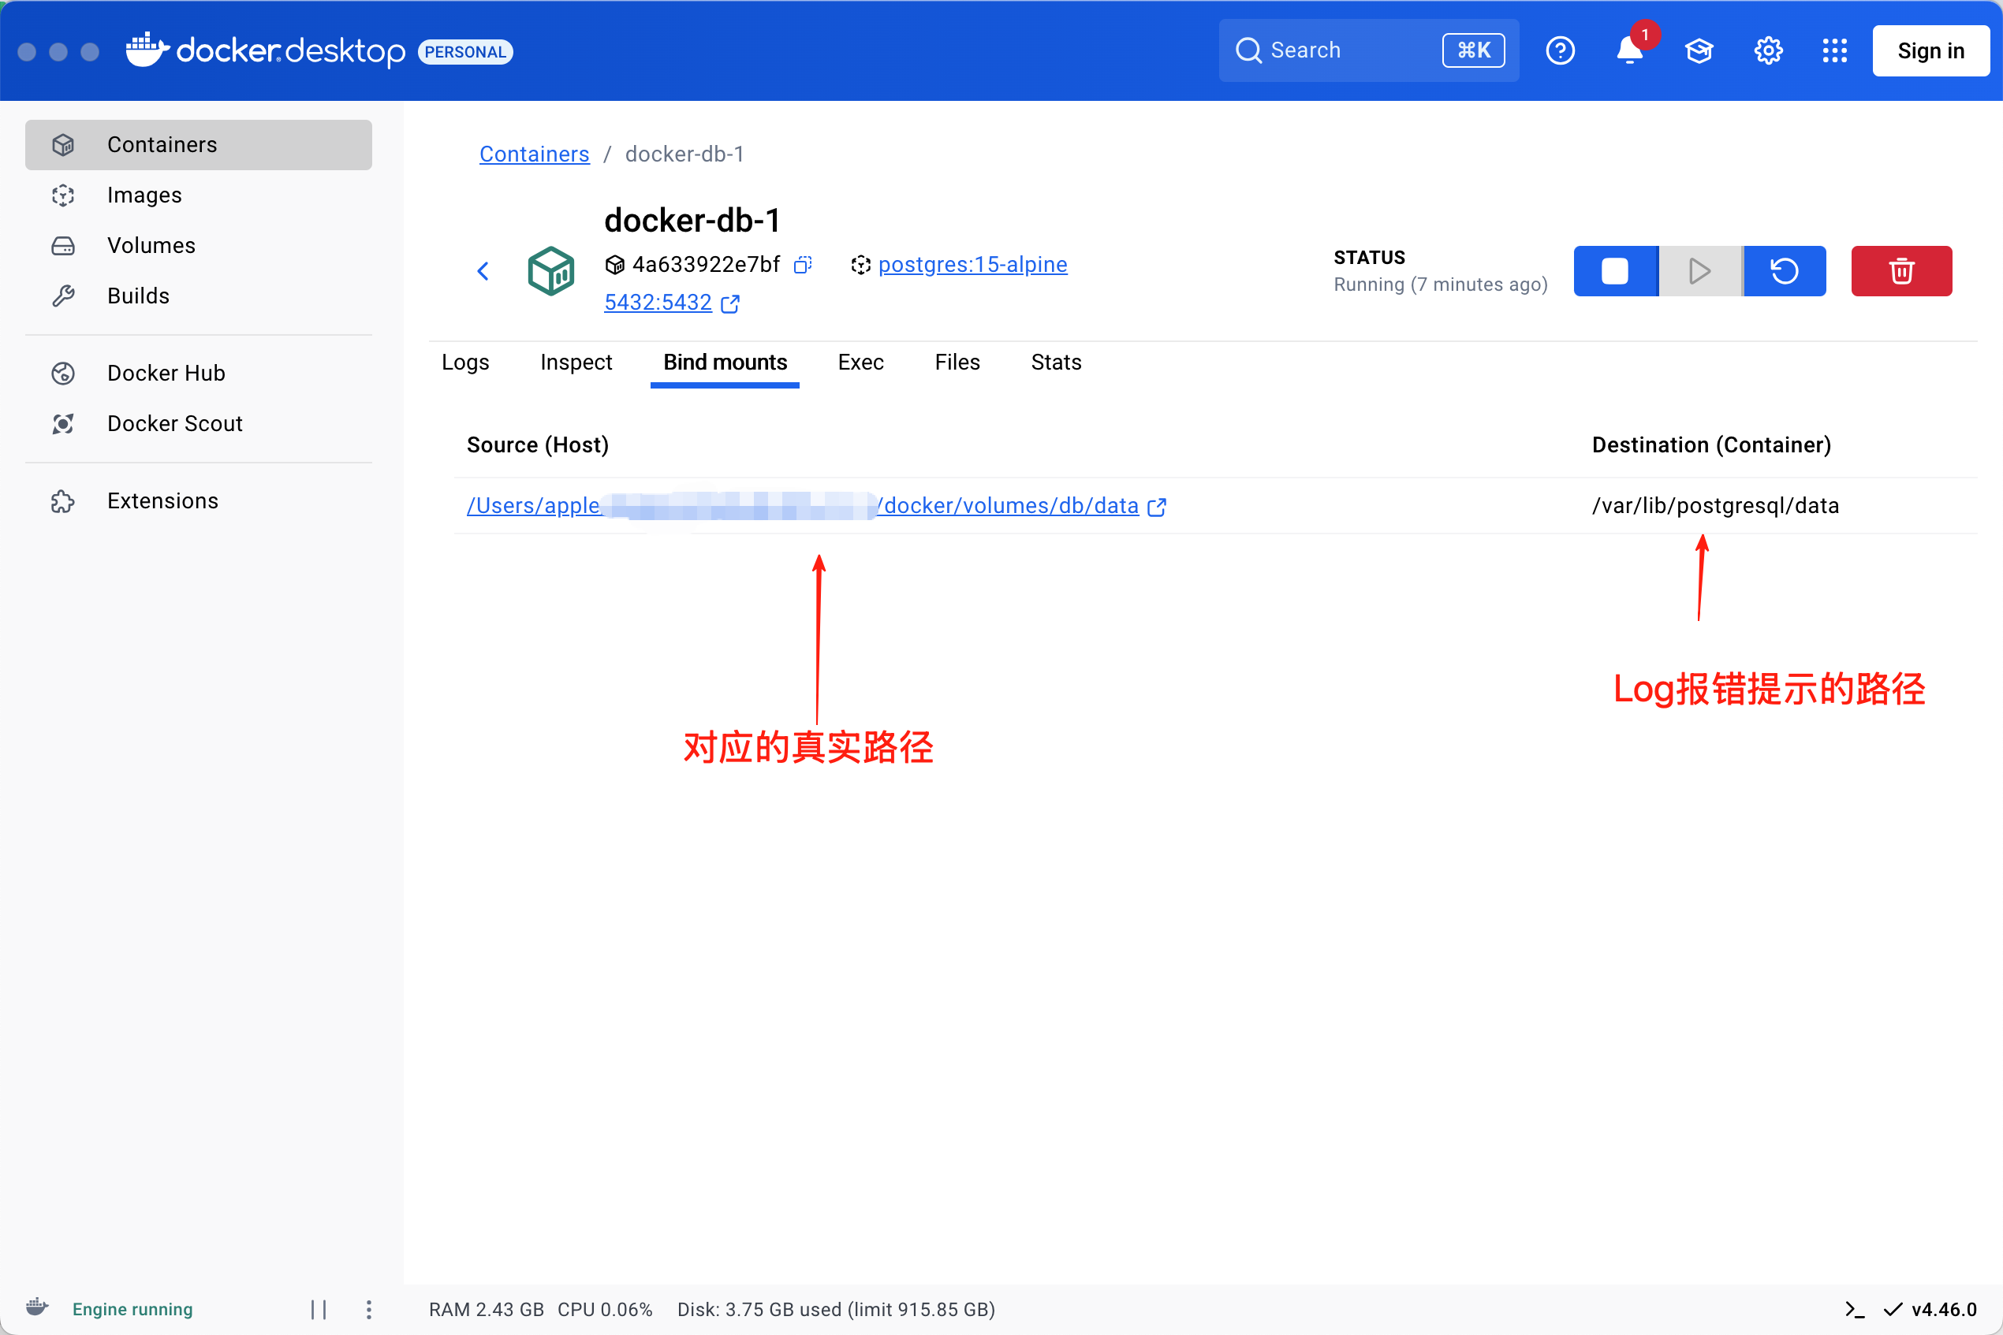
Task: Switch to the Inspect tab
Action: coord(576,362)
